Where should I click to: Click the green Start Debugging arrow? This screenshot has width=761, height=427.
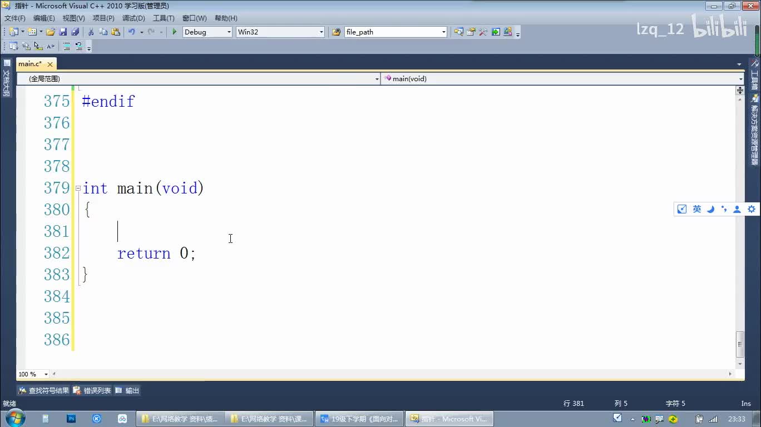click(x=174, y=32)
